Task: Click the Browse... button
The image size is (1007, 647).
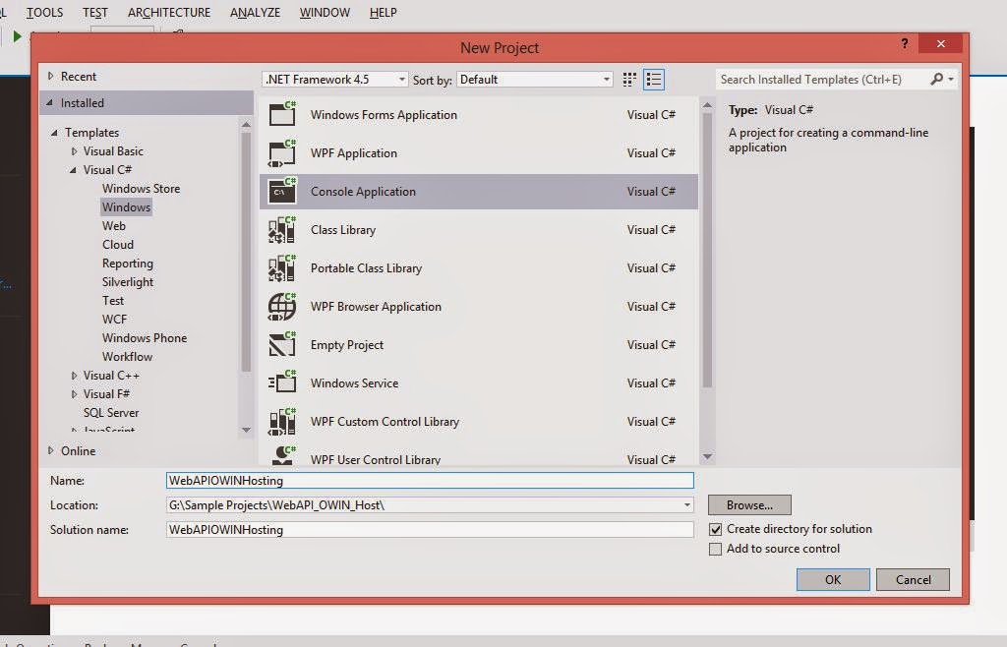Action: coord(749,505)
